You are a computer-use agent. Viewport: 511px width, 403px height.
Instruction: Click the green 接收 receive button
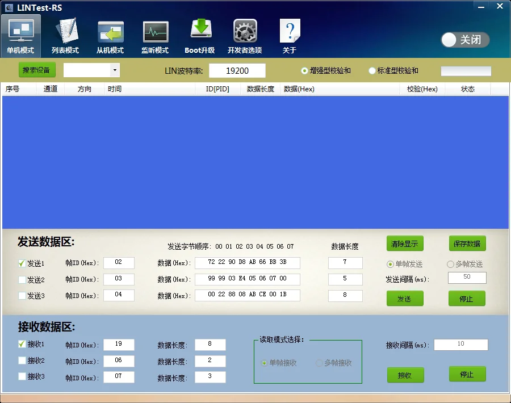(x=405, y=375)
